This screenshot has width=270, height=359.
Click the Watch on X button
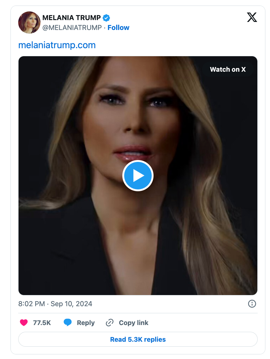(228, 70)
